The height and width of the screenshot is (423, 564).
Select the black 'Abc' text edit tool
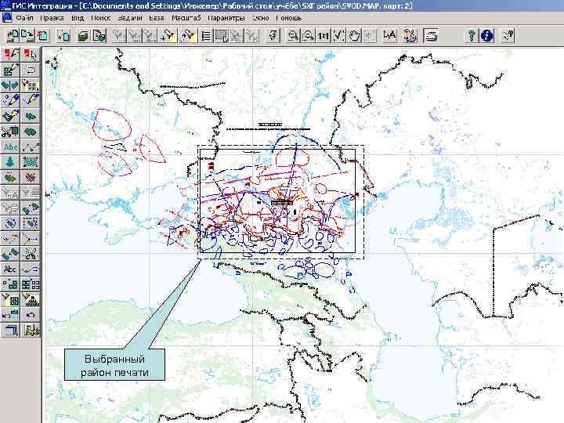coord(10,269)
